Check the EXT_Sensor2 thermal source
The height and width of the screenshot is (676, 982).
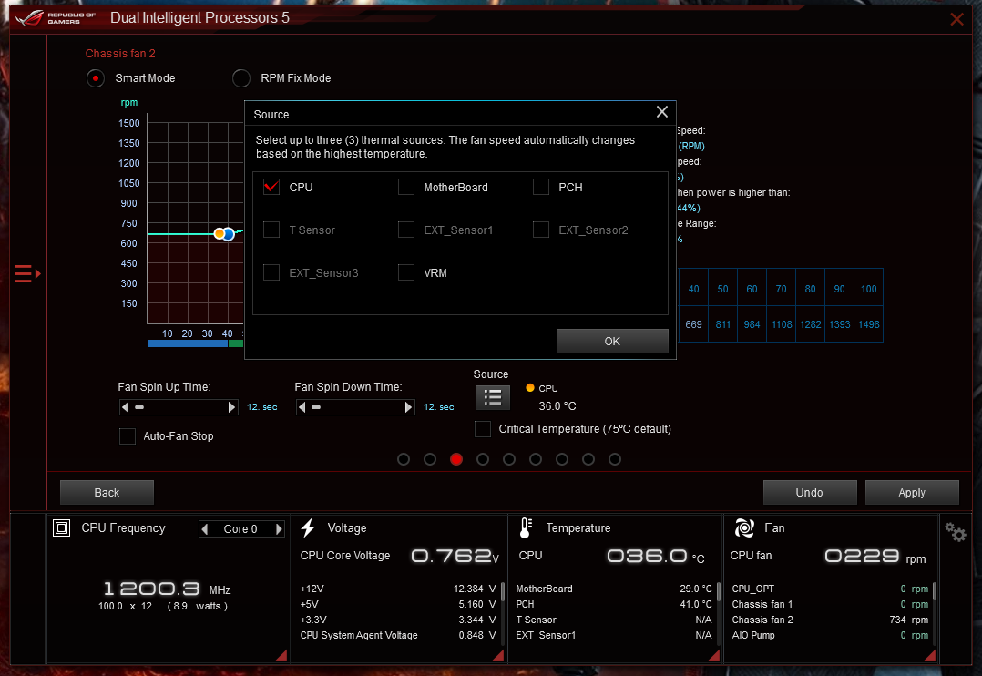tap(540, 230)
